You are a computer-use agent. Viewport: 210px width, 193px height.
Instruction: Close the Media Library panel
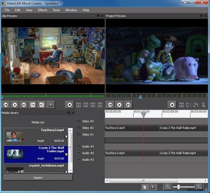point(73,113)
